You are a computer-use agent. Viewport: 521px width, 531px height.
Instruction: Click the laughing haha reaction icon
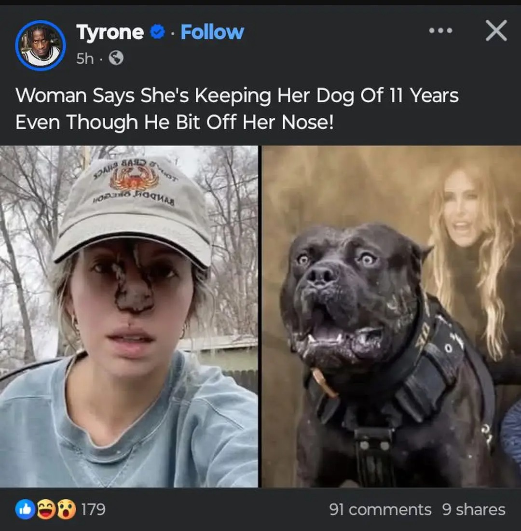point(46,509)
